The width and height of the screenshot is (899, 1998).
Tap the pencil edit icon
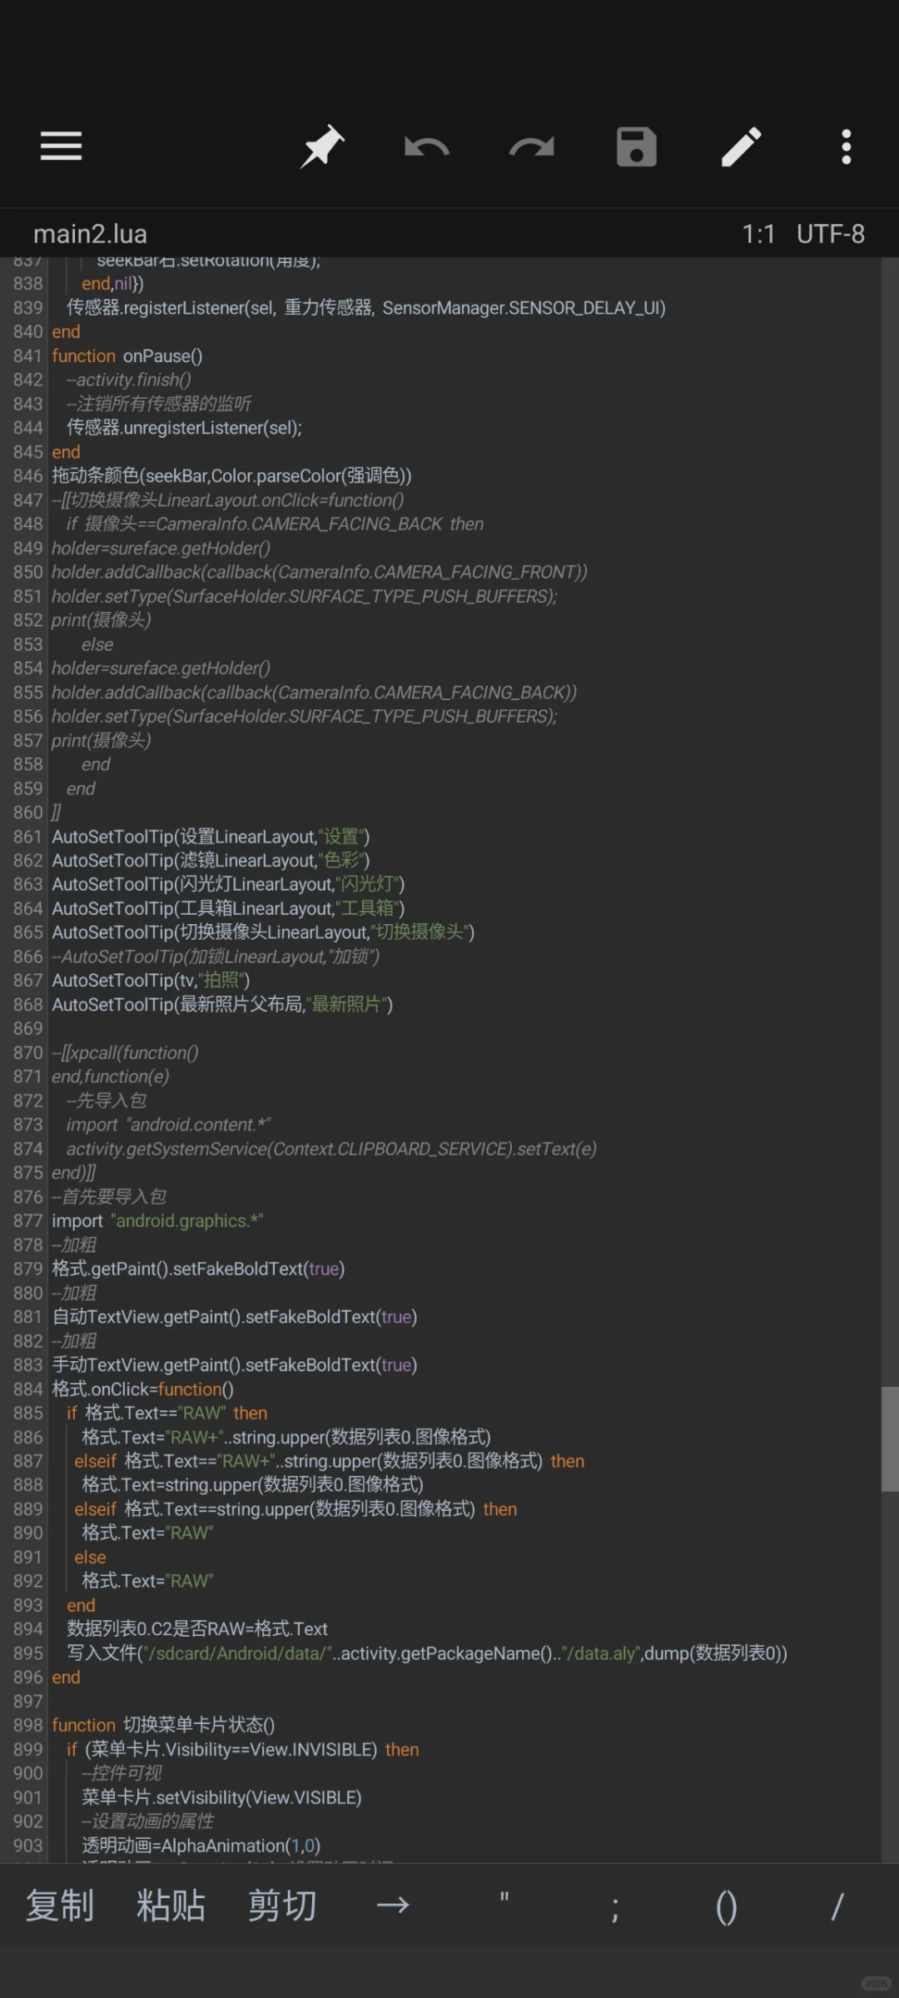[741, 147]
